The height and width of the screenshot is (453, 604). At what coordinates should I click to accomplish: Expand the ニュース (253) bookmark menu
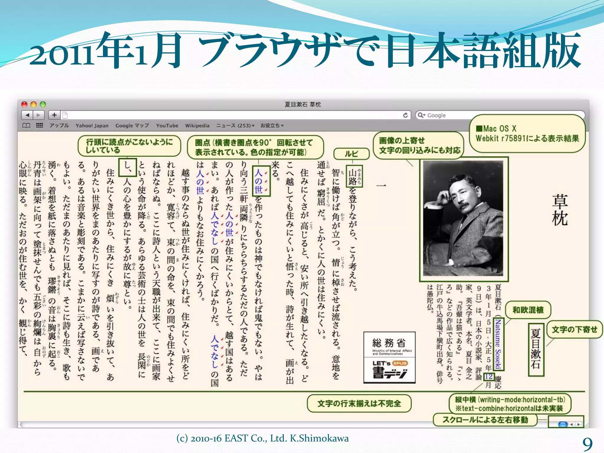coord(235,126)
